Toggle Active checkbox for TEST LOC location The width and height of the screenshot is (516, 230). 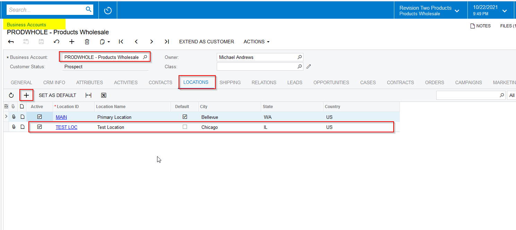40,127
